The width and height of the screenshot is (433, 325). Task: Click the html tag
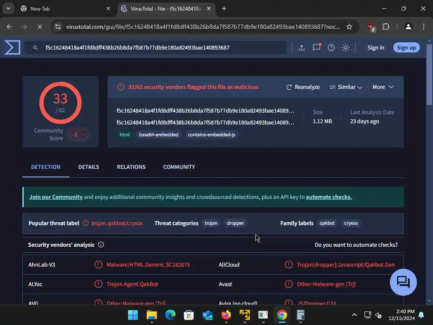pos(125,135)
